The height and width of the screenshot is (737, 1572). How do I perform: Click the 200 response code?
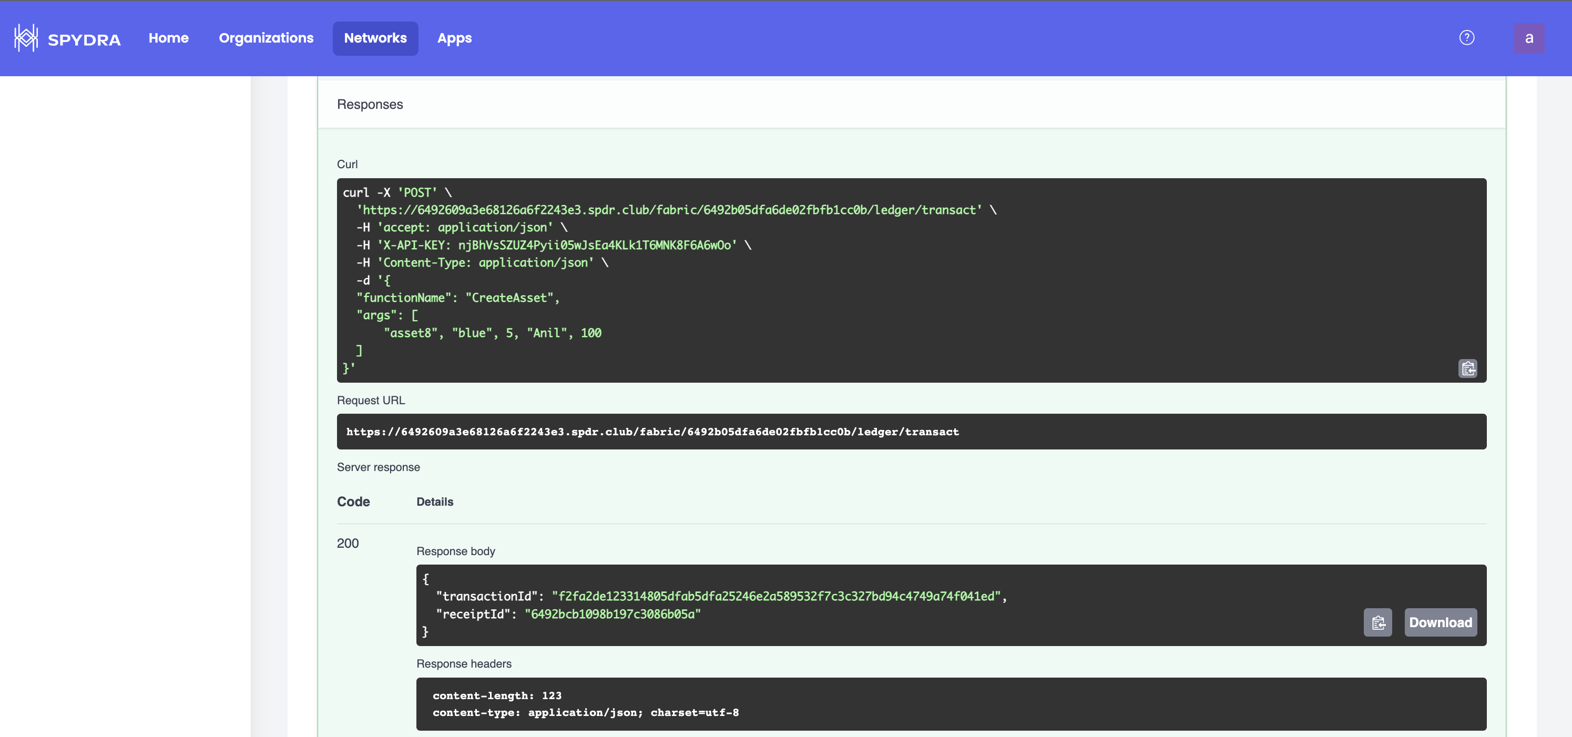coord(347,543)
